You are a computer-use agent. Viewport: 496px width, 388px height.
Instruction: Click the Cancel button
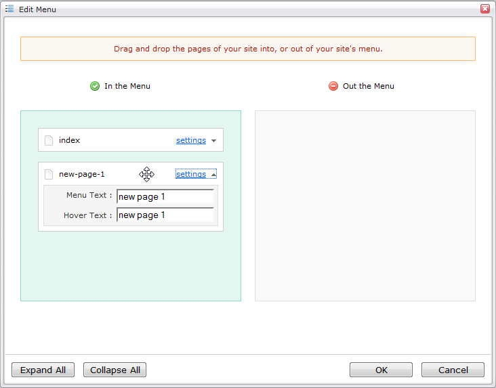point(453,370)
